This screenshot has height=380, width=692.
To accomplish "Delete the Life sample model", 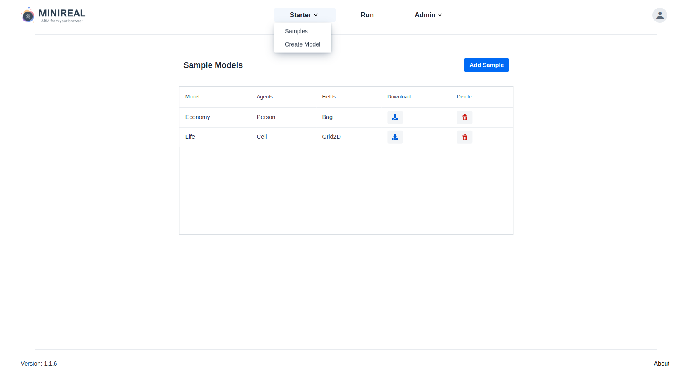I will coord(464,137).
